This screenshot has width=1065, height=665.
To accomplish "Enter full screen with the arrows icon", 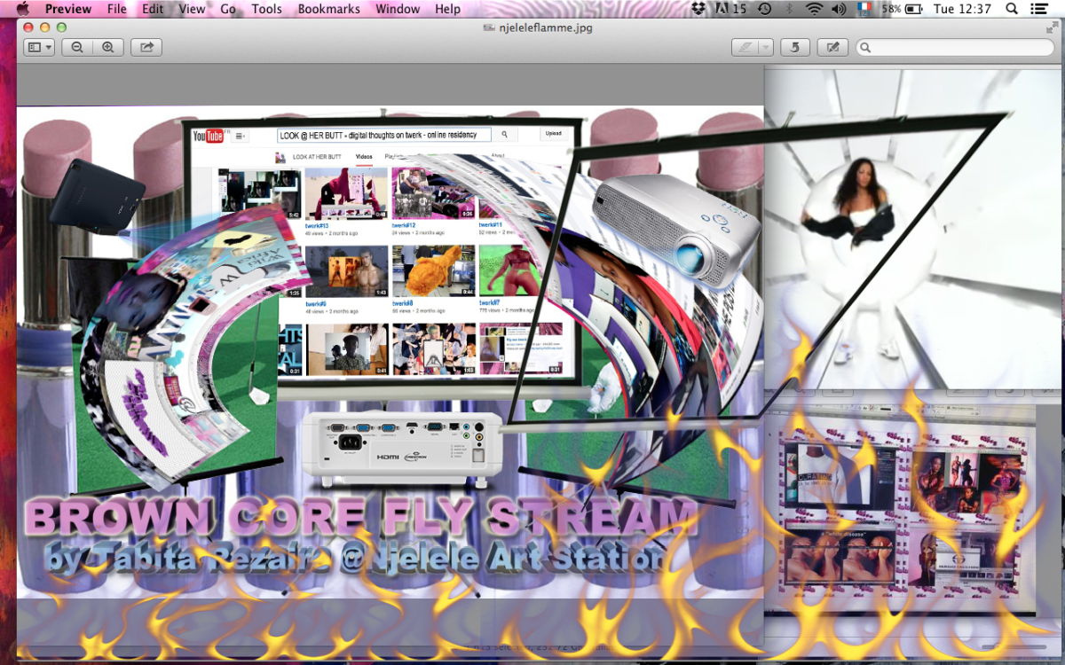I will coord(1052,27).
